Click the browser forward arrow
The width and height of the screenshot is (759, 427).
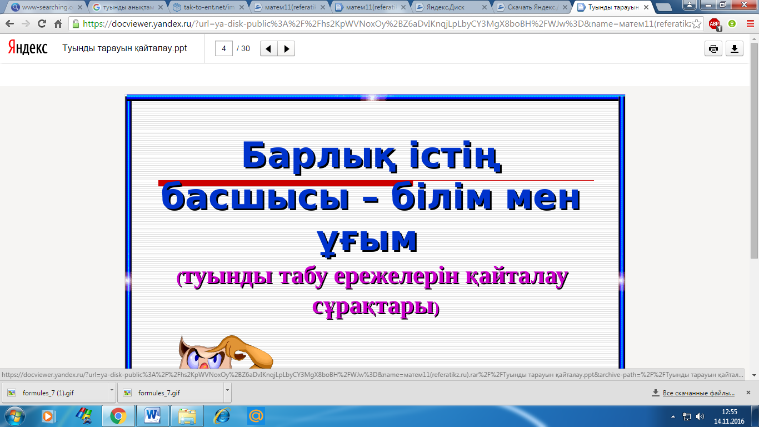26,24
